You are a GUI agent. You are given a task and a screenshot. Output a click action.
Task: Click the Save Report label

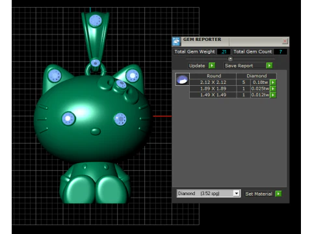click(239, 66)
